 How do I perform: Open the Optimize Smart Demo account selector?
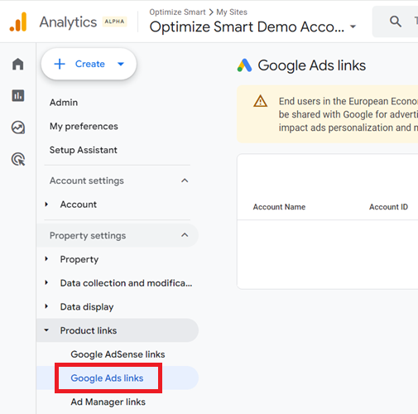point(252,27)
